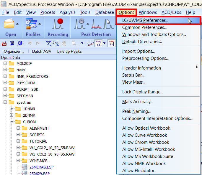Viewport: 202px width, 175px height.
Task: Click the Line up Peaks button
Action: coord(69,51)
